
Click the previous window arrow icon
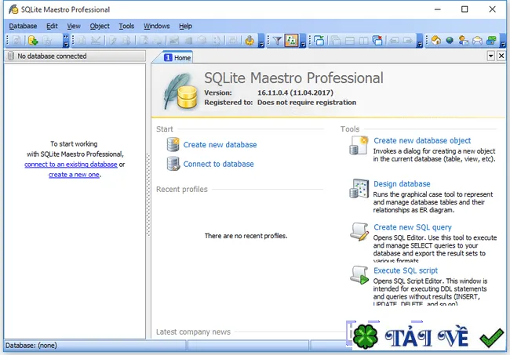[394, 41]
